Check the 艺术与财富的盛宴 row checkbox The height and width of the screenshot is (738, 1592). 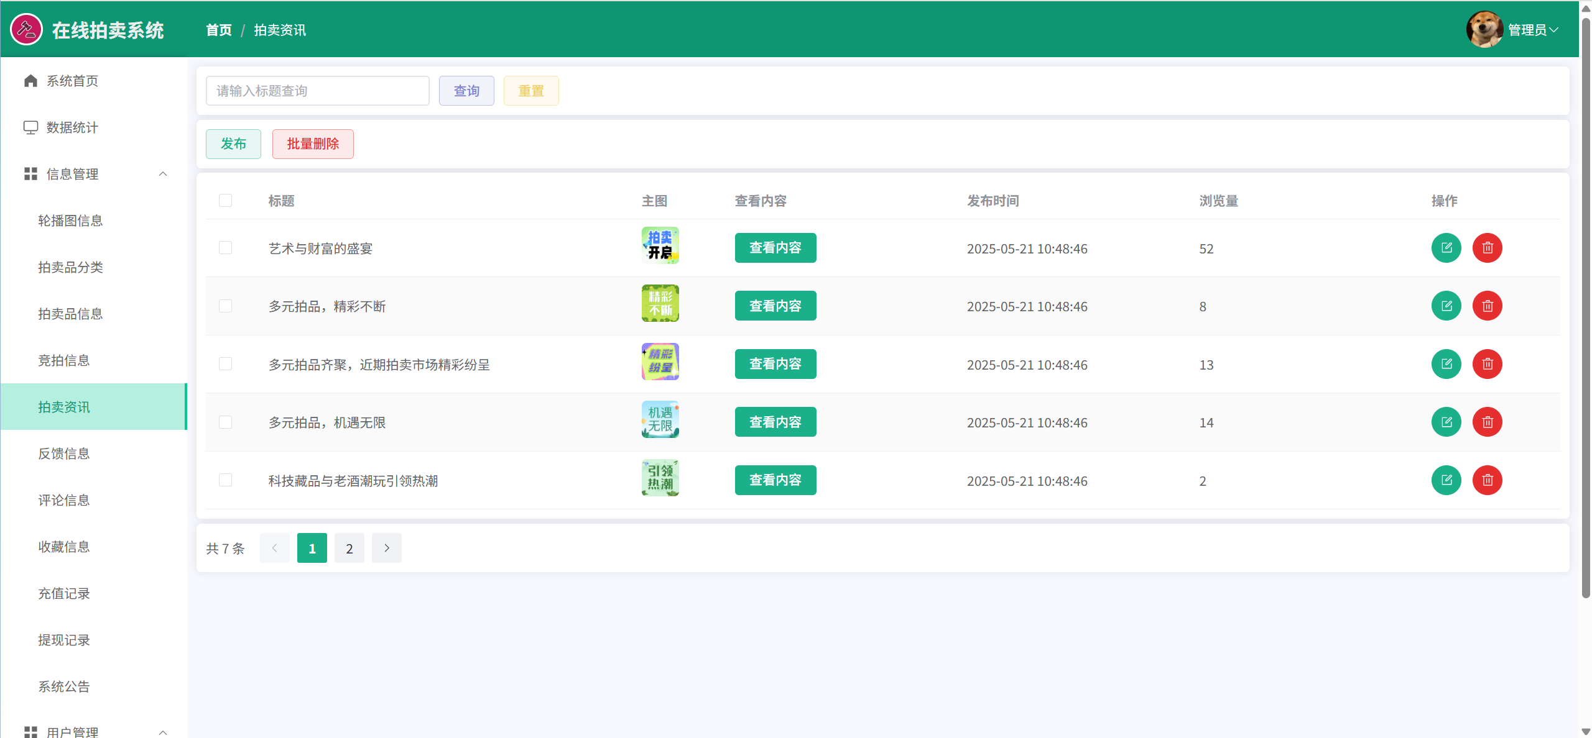coord(225,248)
